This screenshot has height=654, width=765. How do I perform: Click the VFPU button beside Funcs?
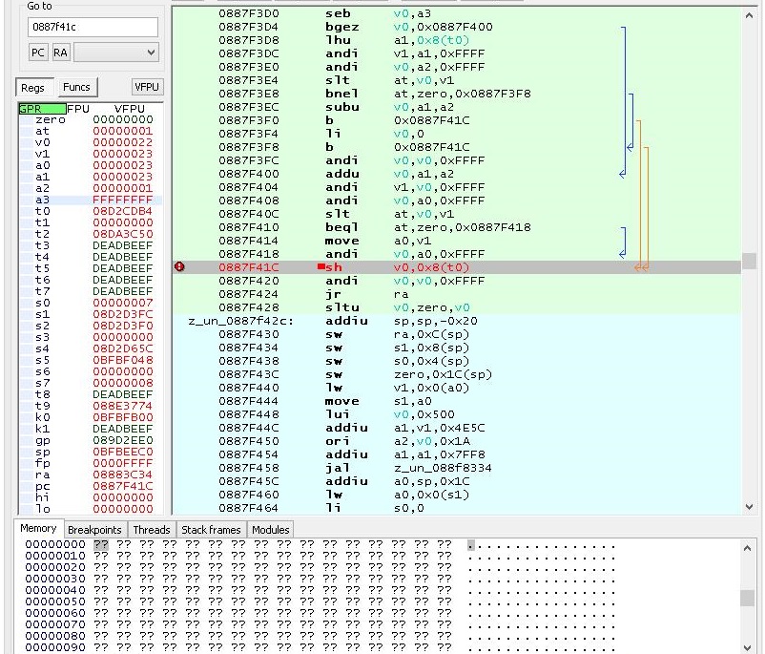tap(147, 87)
